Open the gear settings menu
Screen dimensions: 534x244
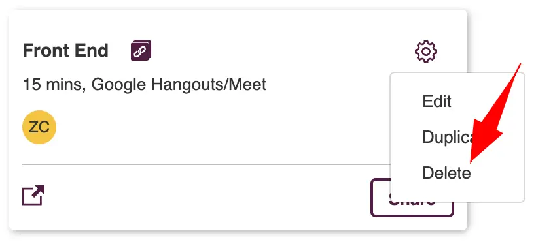[x=426, y=52]
